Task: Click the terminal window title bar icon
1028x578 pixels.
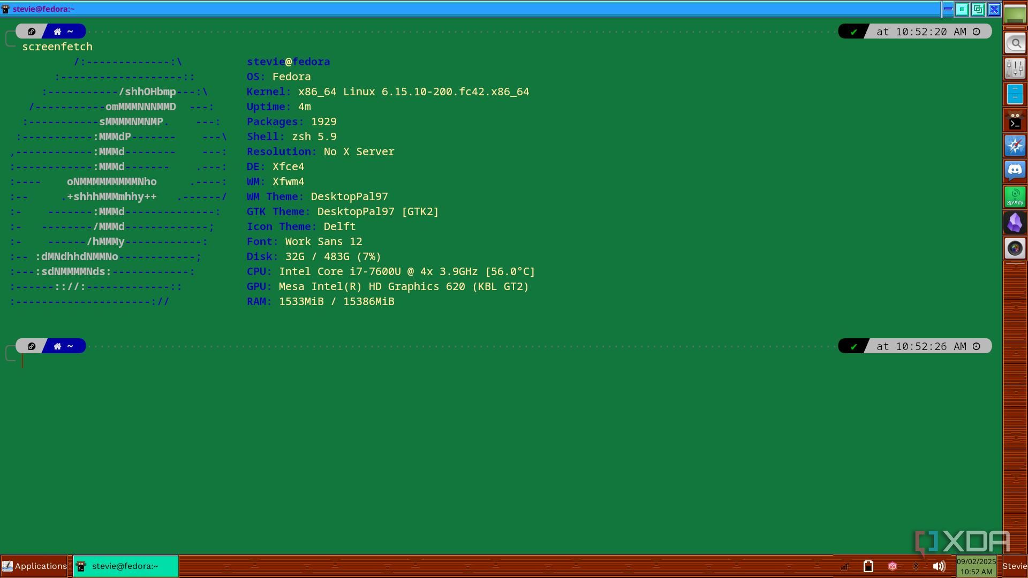Action: [x=6, y=9]
